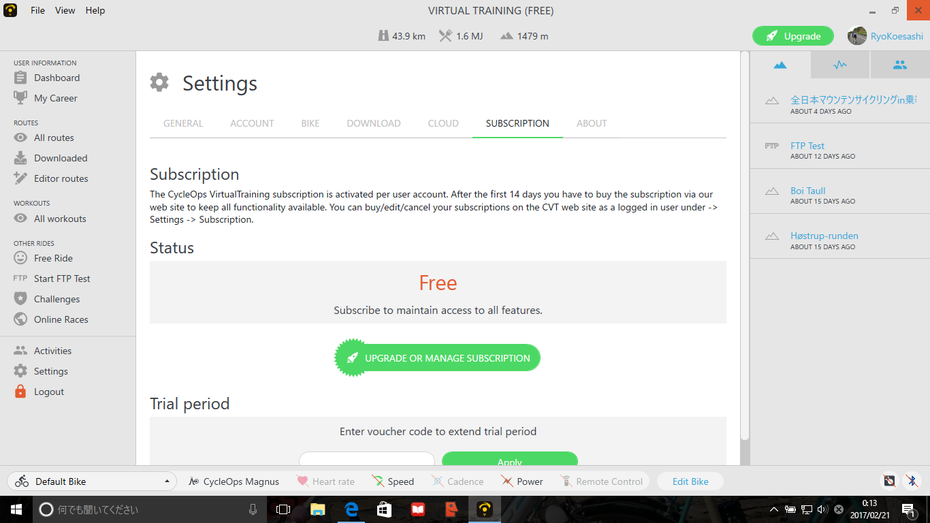Select the Subscription settings tab
930x523 pixels.
click(517, 123)
